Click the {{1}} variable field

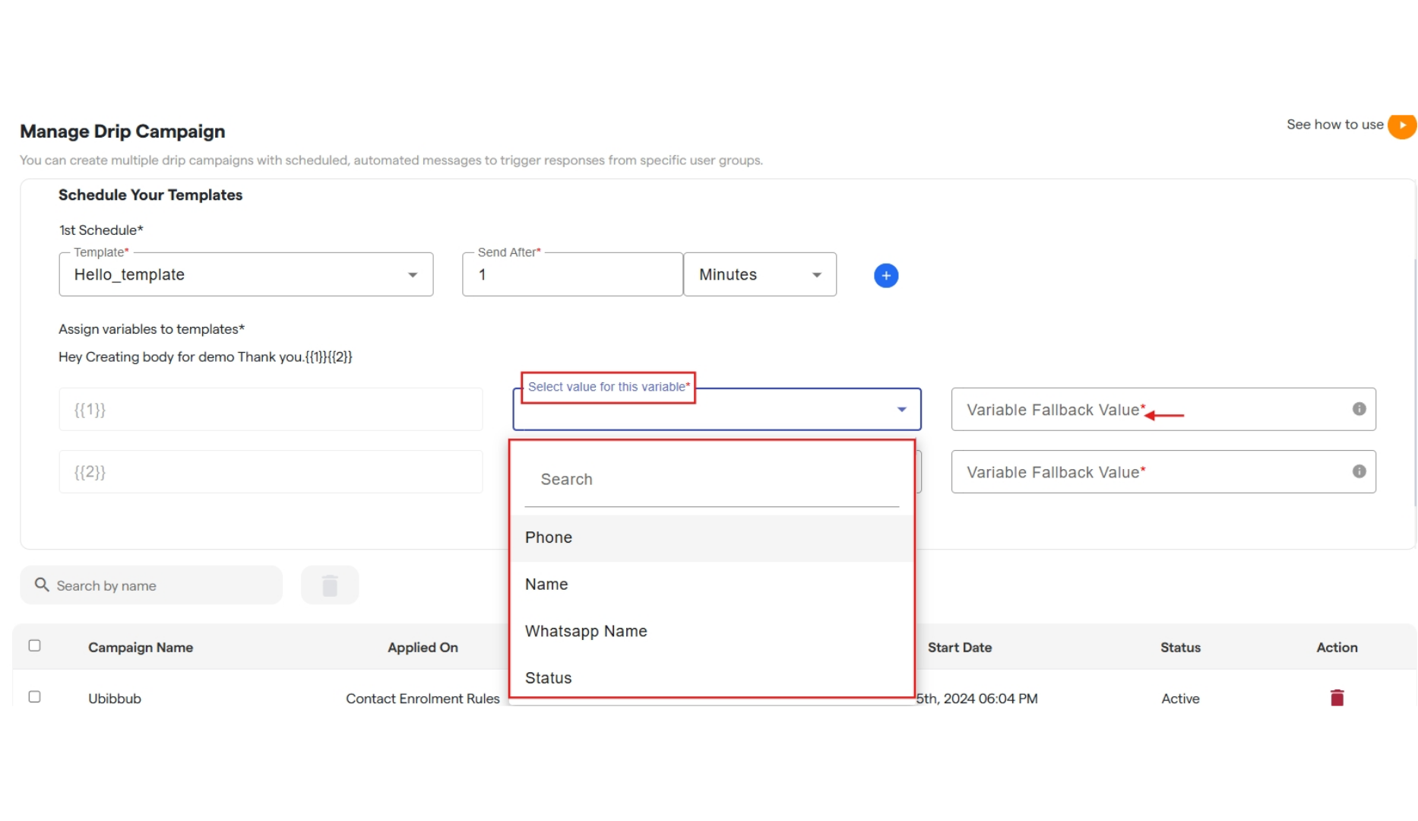(x=271, y=410)
